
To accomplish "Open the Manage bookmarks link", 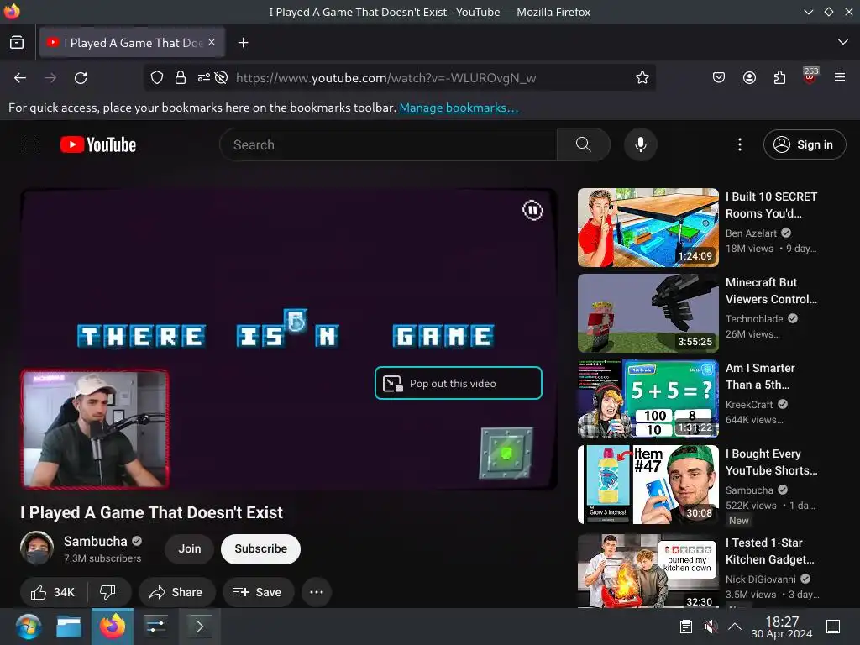I will coord(459,107).
